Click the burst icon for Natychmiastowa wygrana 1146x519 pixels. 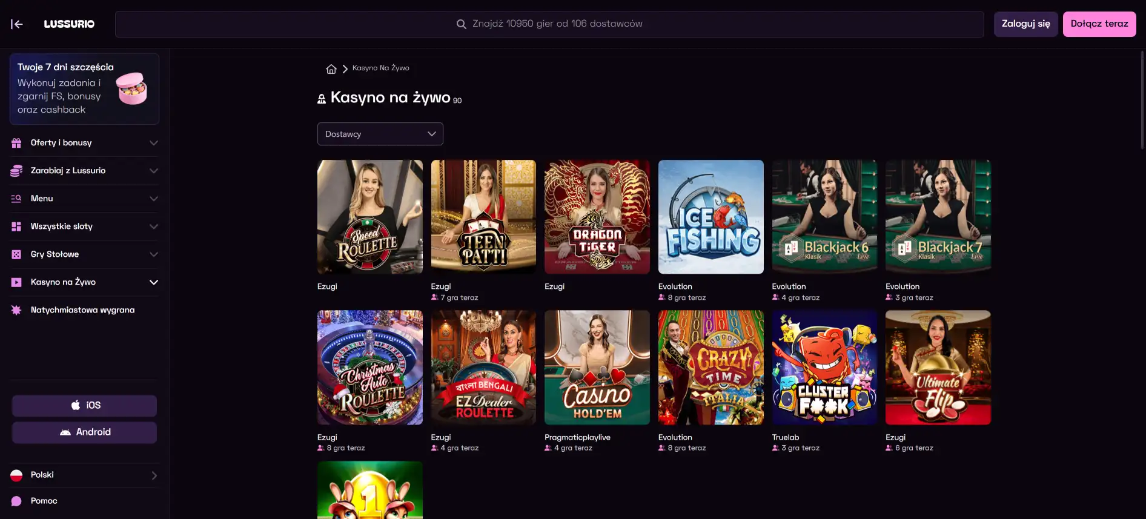point(16,310)
